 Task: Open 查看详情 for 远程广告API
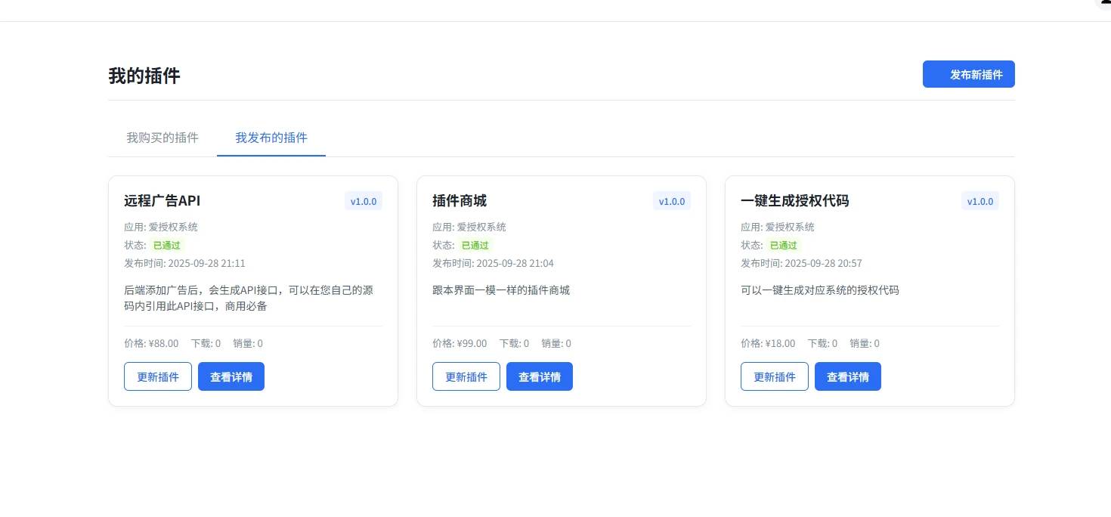231,376
